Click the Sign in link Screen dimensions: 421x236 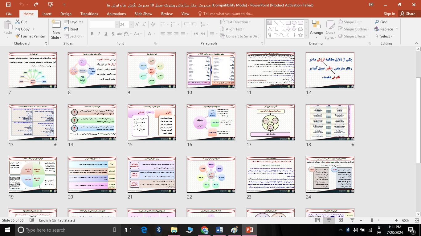389,14
